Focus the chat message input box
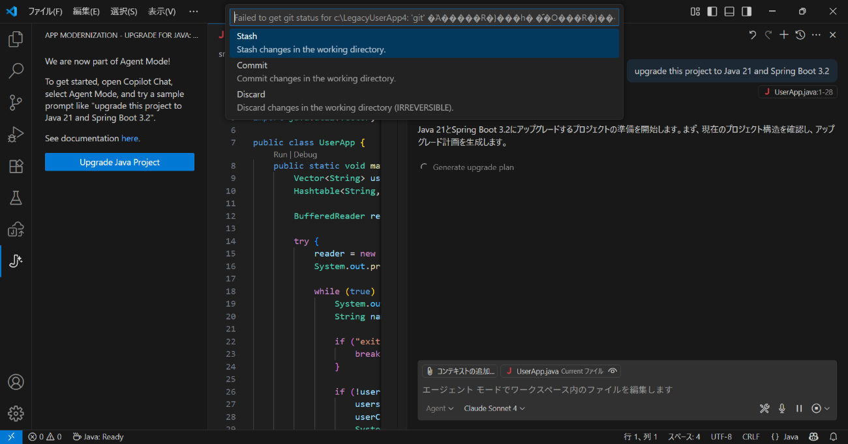The height and width of the screenshot is (444, 848). point(626,389)
